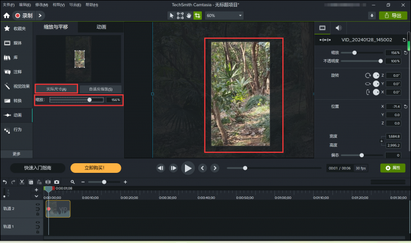Click the green 导出 export button
The height and width of the screenshot is (243, 411).
pyautogui.click(x=393, y=15)
